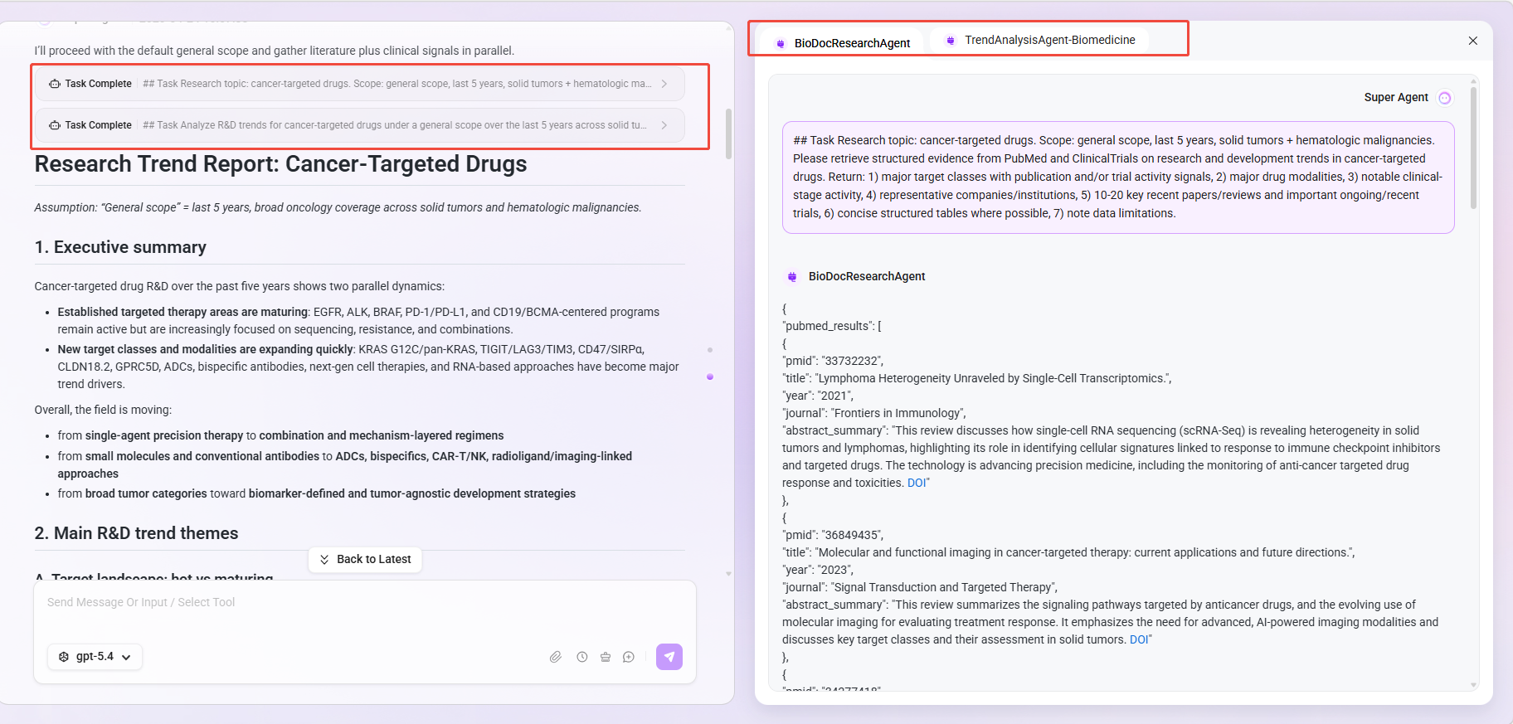Click the purple task prompt message bubble
The image size is (1513, 724).
click(1118, 177)
